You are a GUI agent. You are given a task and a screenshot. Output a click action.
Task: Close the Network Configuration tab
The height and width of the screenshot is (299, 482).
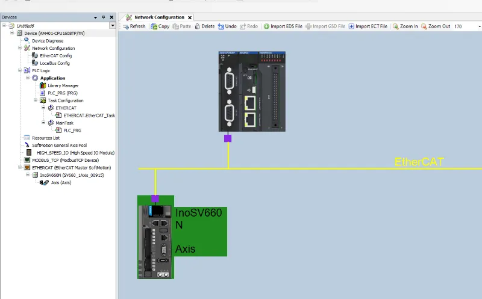(x=190, y=17)
